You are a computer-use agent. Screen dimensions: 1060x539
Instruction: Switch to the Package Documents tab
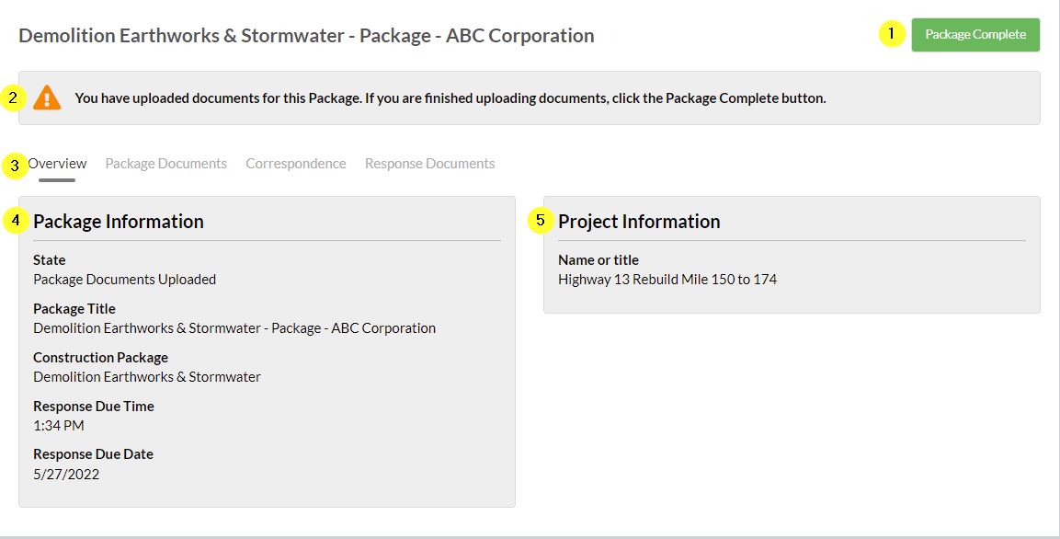click(x=165, y=163)
